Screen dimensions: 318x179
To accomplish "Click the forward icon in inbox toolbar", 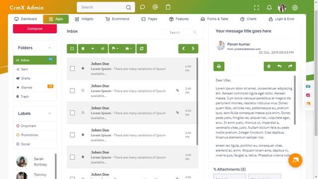I will pos(103,49).
